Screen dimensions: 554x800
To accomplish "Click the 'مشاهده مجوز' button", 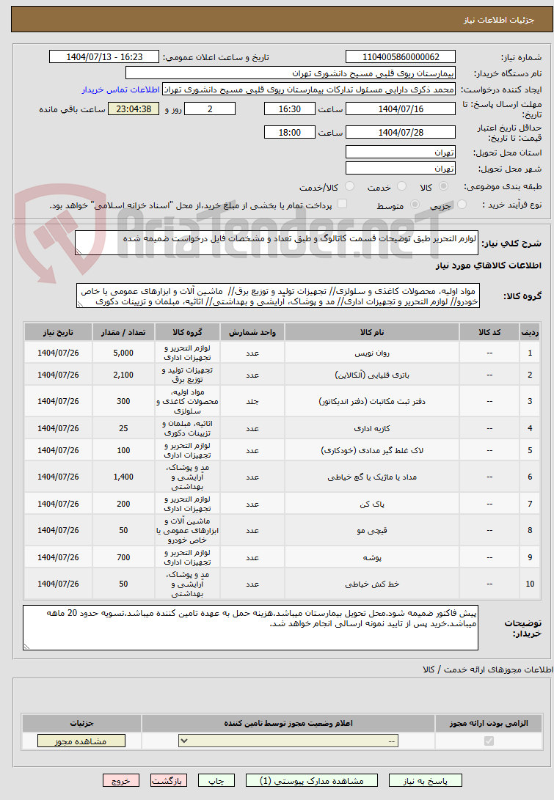I will coord(81,741).
